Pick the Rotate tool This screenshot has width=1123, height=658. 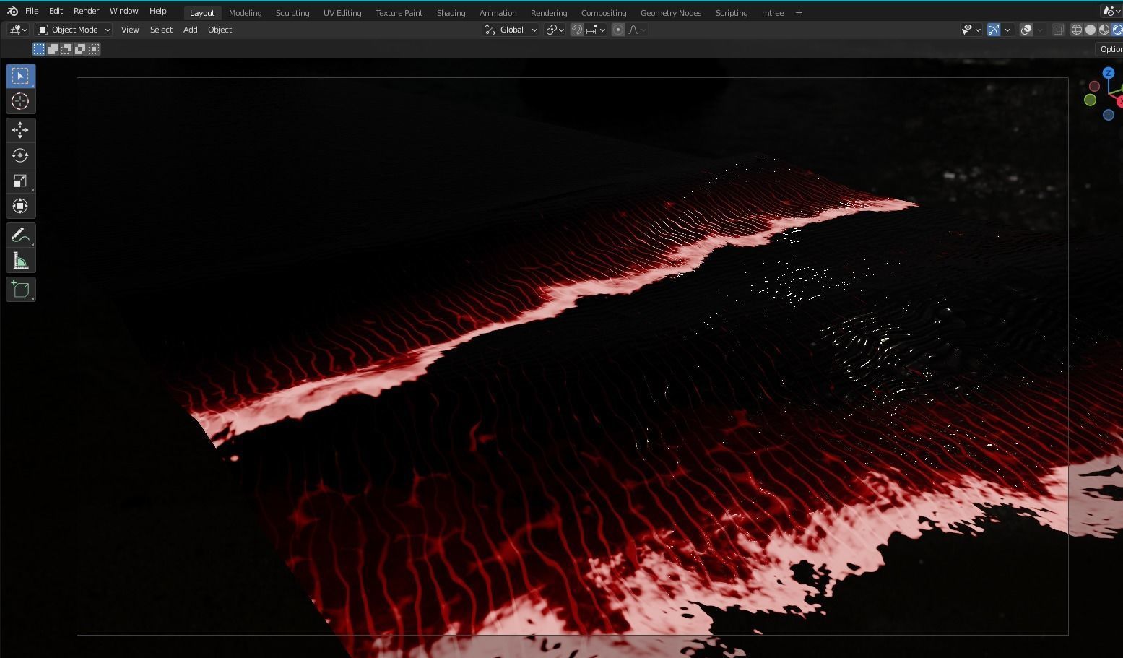(20, 155)
